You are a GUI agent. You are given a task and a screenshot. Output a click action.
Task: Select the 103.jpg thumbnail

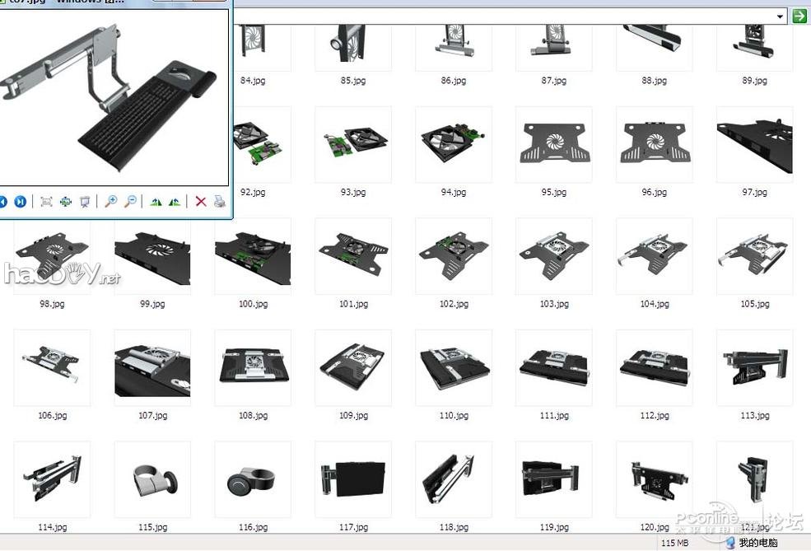553,256
